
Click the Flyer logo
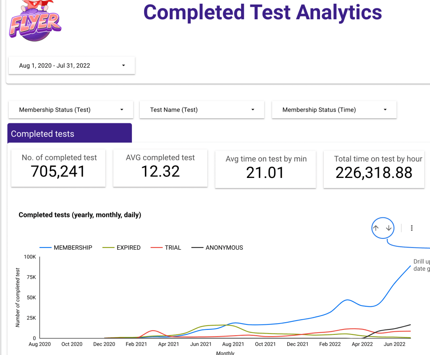(x=35, y=23)
